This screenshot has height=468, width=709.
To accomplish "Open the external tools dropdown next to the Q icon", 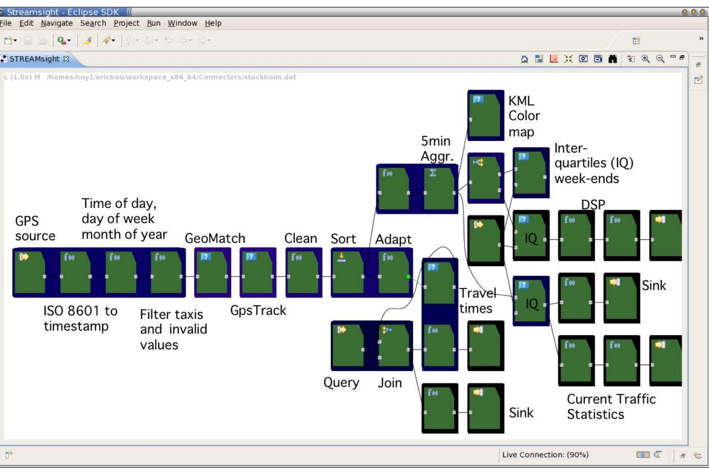I will [x=68, y=41].
